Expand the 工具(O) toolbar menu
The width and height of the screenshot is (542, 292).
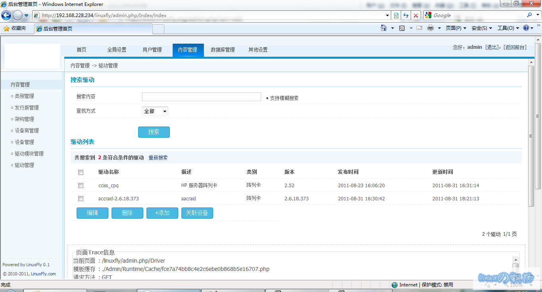pyautogui.click(x=508, y=28)
